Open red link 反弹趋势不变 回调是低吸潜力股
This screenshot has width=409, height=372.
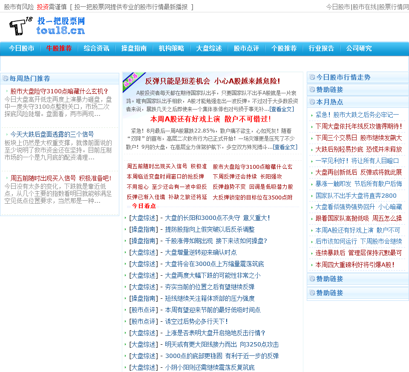pos(253,187)
